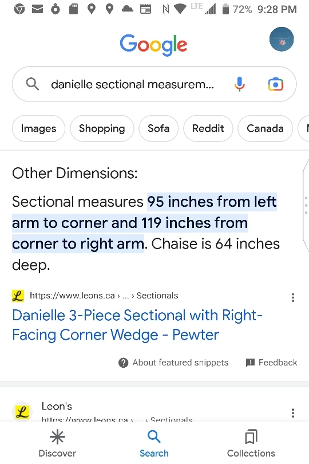Click the About featured snippets help icon

(x=123, y=363)
